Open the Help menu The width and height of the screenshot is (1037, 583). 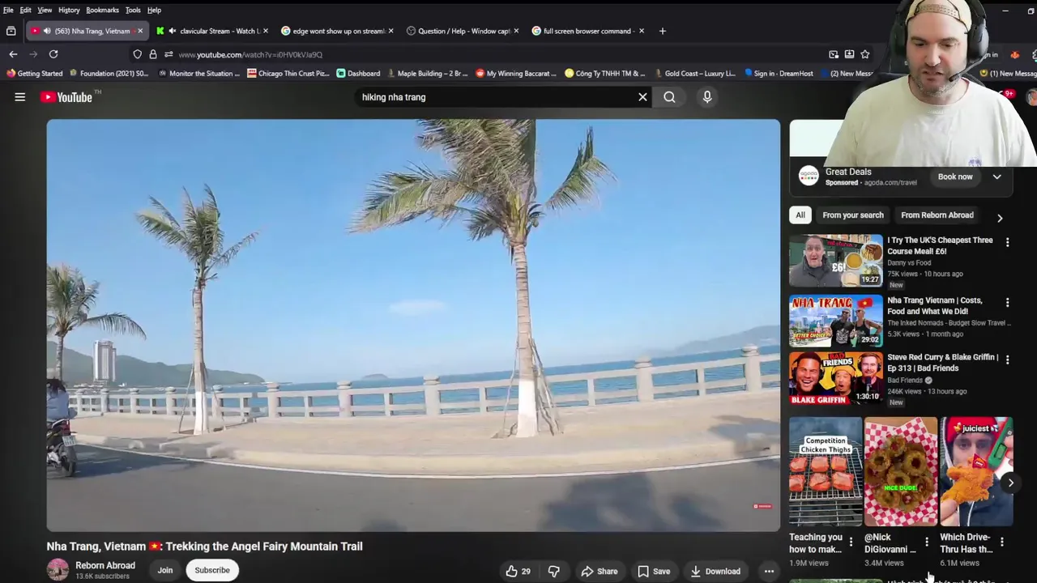click(x=154, y=10)
